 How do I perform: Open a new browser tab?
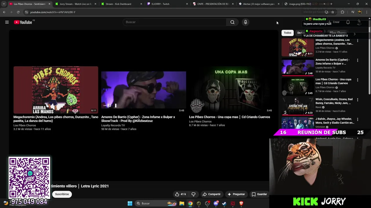pos(331,4)
